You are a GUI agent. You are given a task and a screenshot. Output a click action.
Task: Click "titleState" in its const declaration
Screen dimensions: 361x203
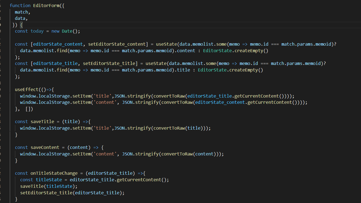(49, 180)
